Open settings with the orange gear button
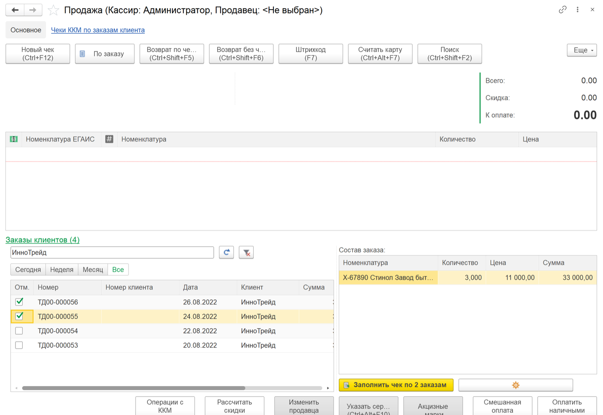This screenshot has height=415, width=603. pos(515,385)
